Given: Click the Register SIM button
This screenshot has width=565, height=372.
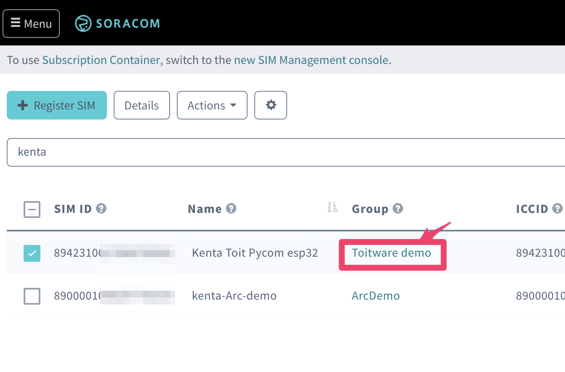Looking at the screenshot, I should pos(57,105).
